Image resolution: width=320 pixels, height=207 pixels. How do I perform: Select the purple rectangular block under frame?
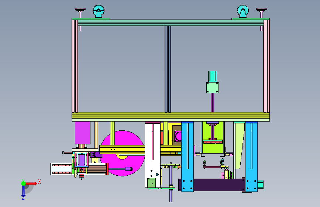[83, 133]
